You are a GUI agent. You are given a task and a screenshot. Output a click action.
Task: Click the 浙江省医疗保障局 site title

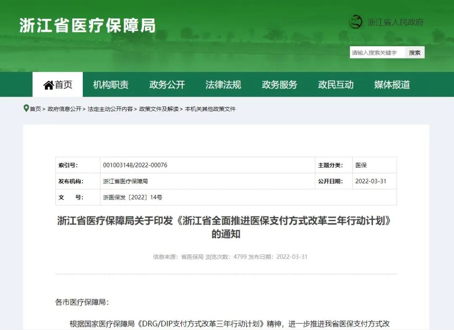point(87,25)
